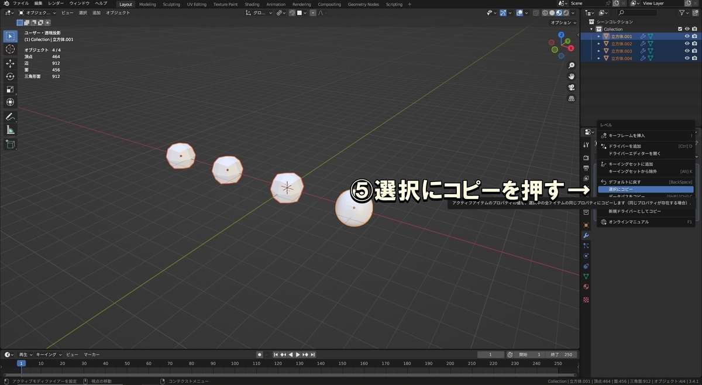Viewport: 702px width, 385px height.
Task: Choose キーフレームを挿入 in context menu
Action: coord(646,135)
